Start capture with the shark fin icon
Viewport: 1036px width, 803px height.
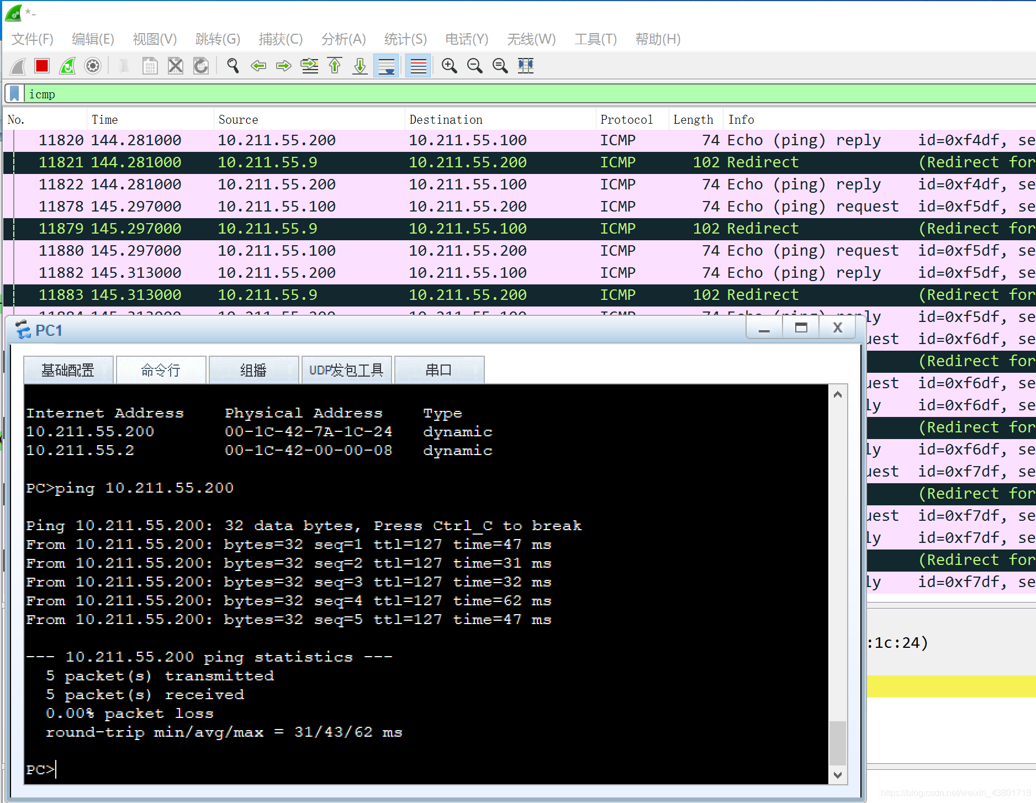[x=18, y=66]
